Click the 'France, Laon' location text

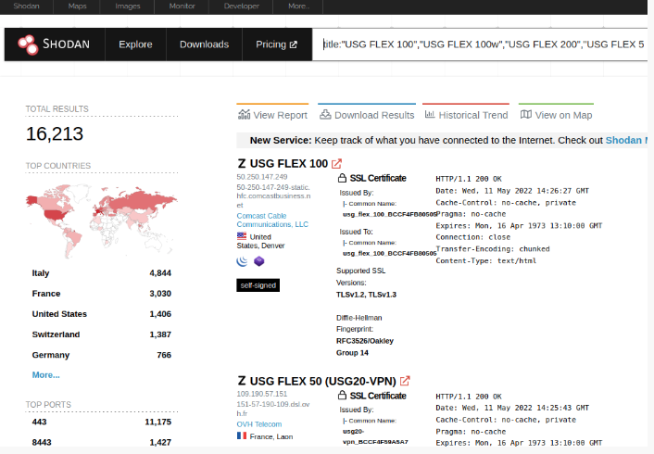(271, 436)
